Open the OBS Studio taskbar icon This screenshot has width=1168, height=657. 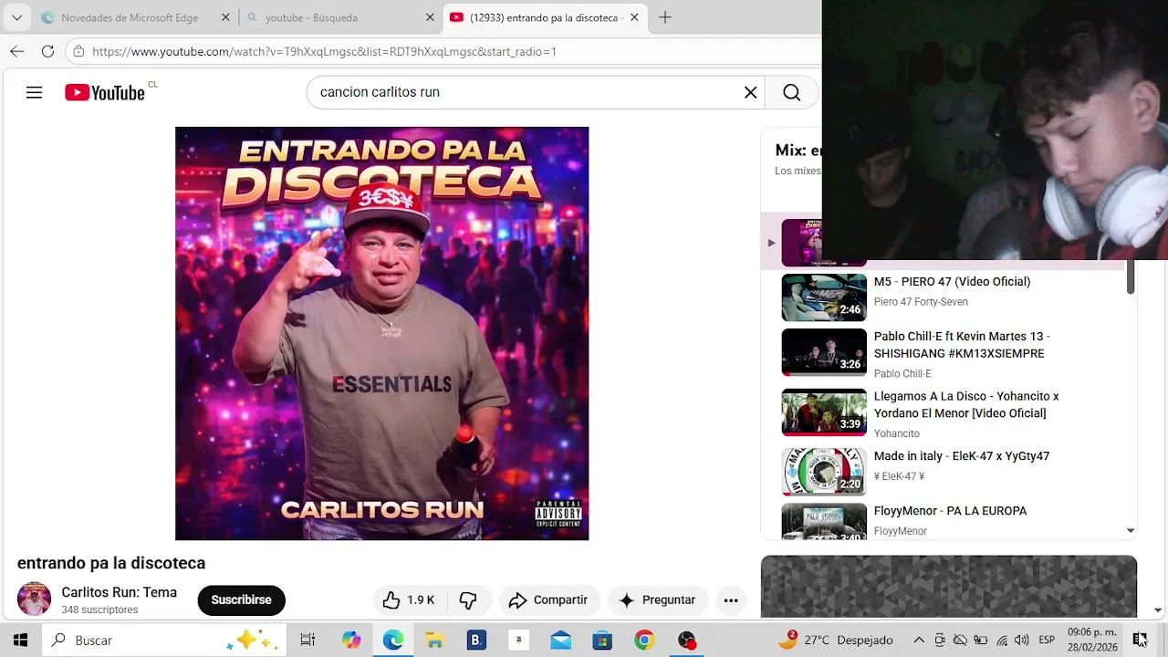(x=686, y=641)
